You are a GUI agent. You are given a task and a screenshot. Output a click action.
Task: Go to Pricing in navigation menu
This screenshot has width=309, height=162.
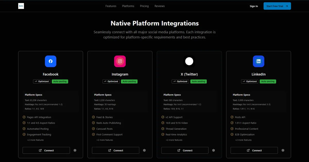coord(144,6)
